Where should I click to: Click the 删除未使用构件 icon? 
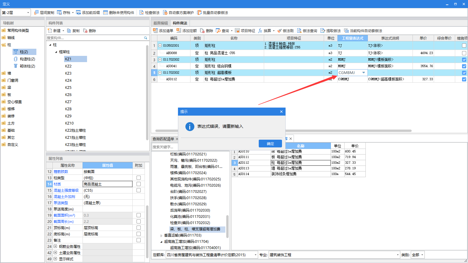click(106, 12)
